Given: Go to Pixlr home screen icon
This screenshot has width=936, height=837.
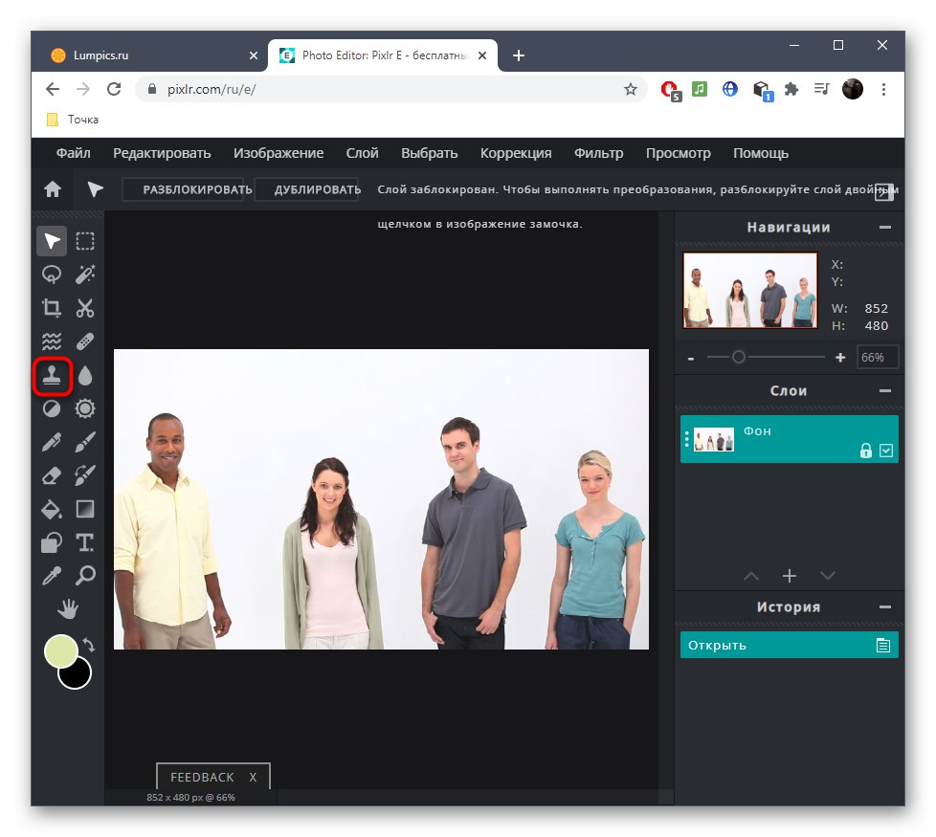Looking at the screenshot, I should (53, 189).
